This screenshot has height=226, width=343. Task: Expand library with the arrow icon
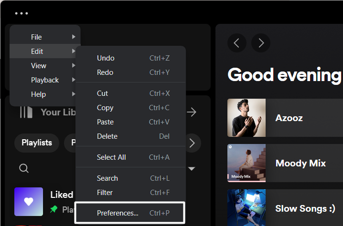[192, 112]
